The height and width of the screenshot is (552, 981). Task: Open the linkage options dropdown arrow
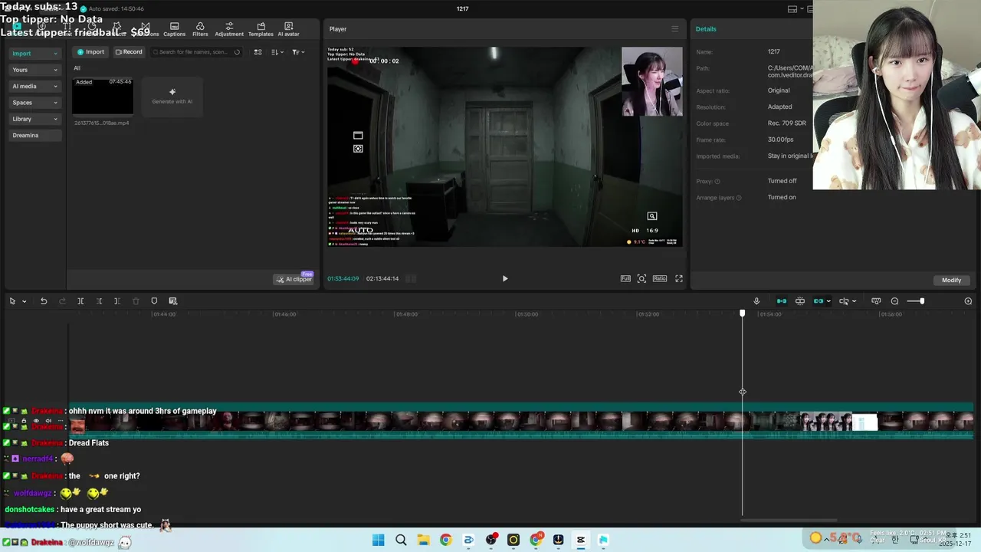(828, 301)
